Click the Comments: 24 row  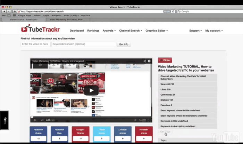[x=187, y=95]
